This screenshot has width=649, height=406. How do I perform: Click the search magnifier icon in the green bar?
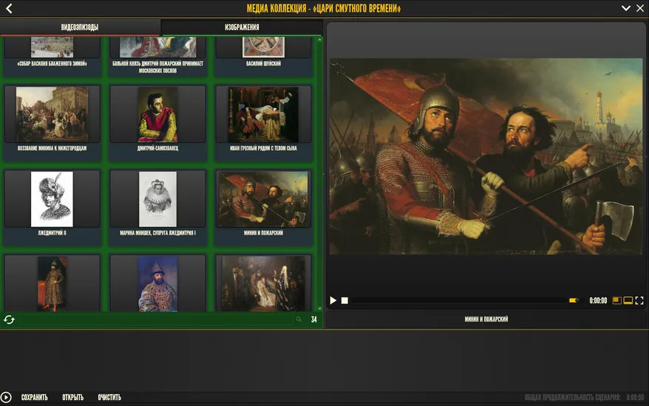pyautogui.click(x=299, y=320)
